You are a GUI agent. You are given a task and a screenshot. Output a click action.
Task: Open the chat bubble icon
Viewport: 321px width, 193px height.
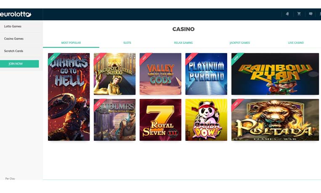(x=310, y=14)
